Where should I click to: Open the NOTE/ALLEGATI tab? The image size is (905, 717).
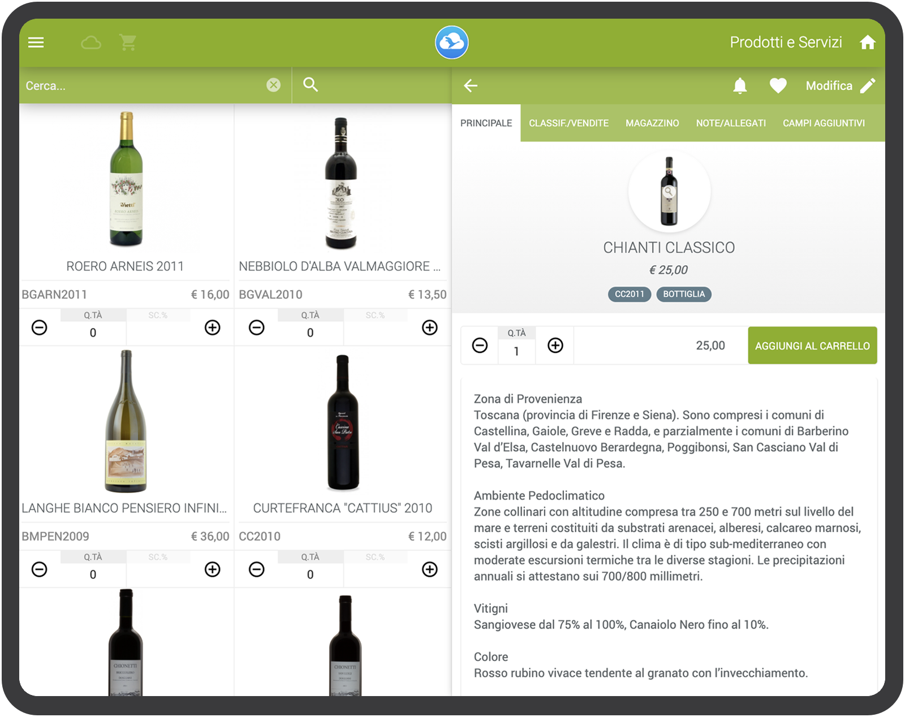731,123
